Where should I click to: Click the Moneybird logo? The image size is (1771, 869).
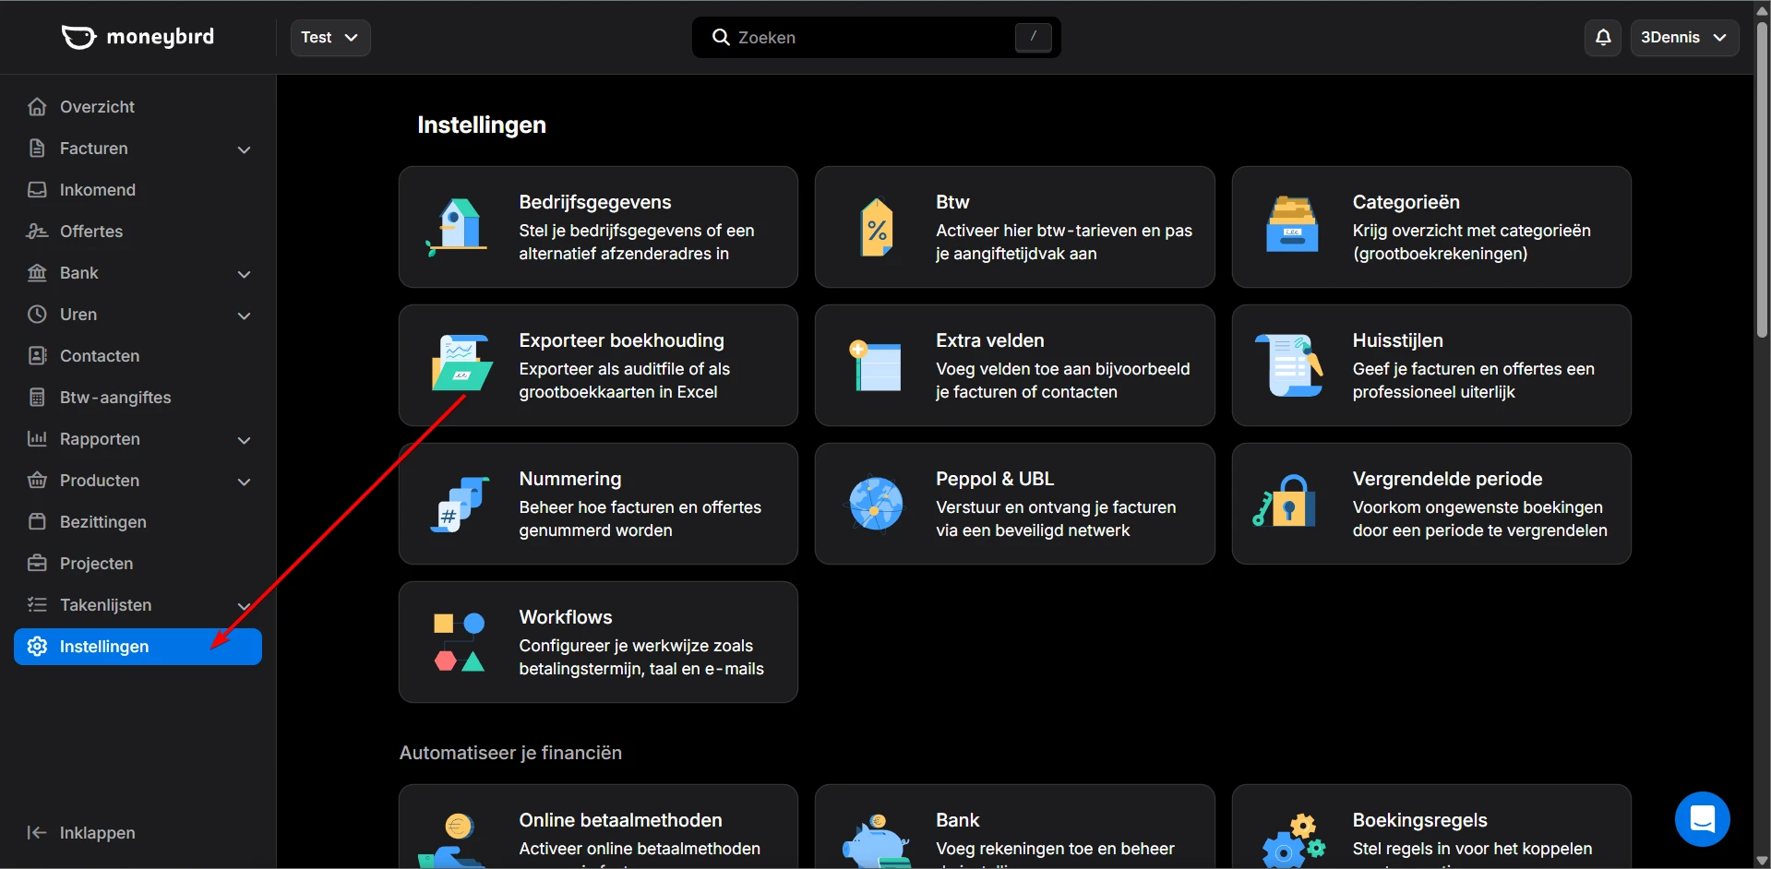click(x=138, y=37)
